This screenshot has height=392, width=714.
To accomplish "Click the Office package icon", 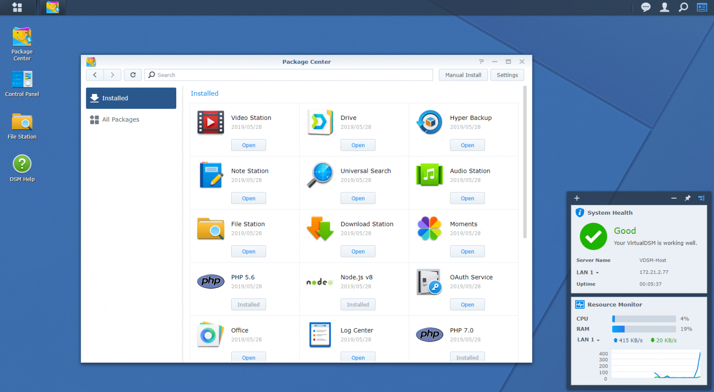I will (211, 335).
